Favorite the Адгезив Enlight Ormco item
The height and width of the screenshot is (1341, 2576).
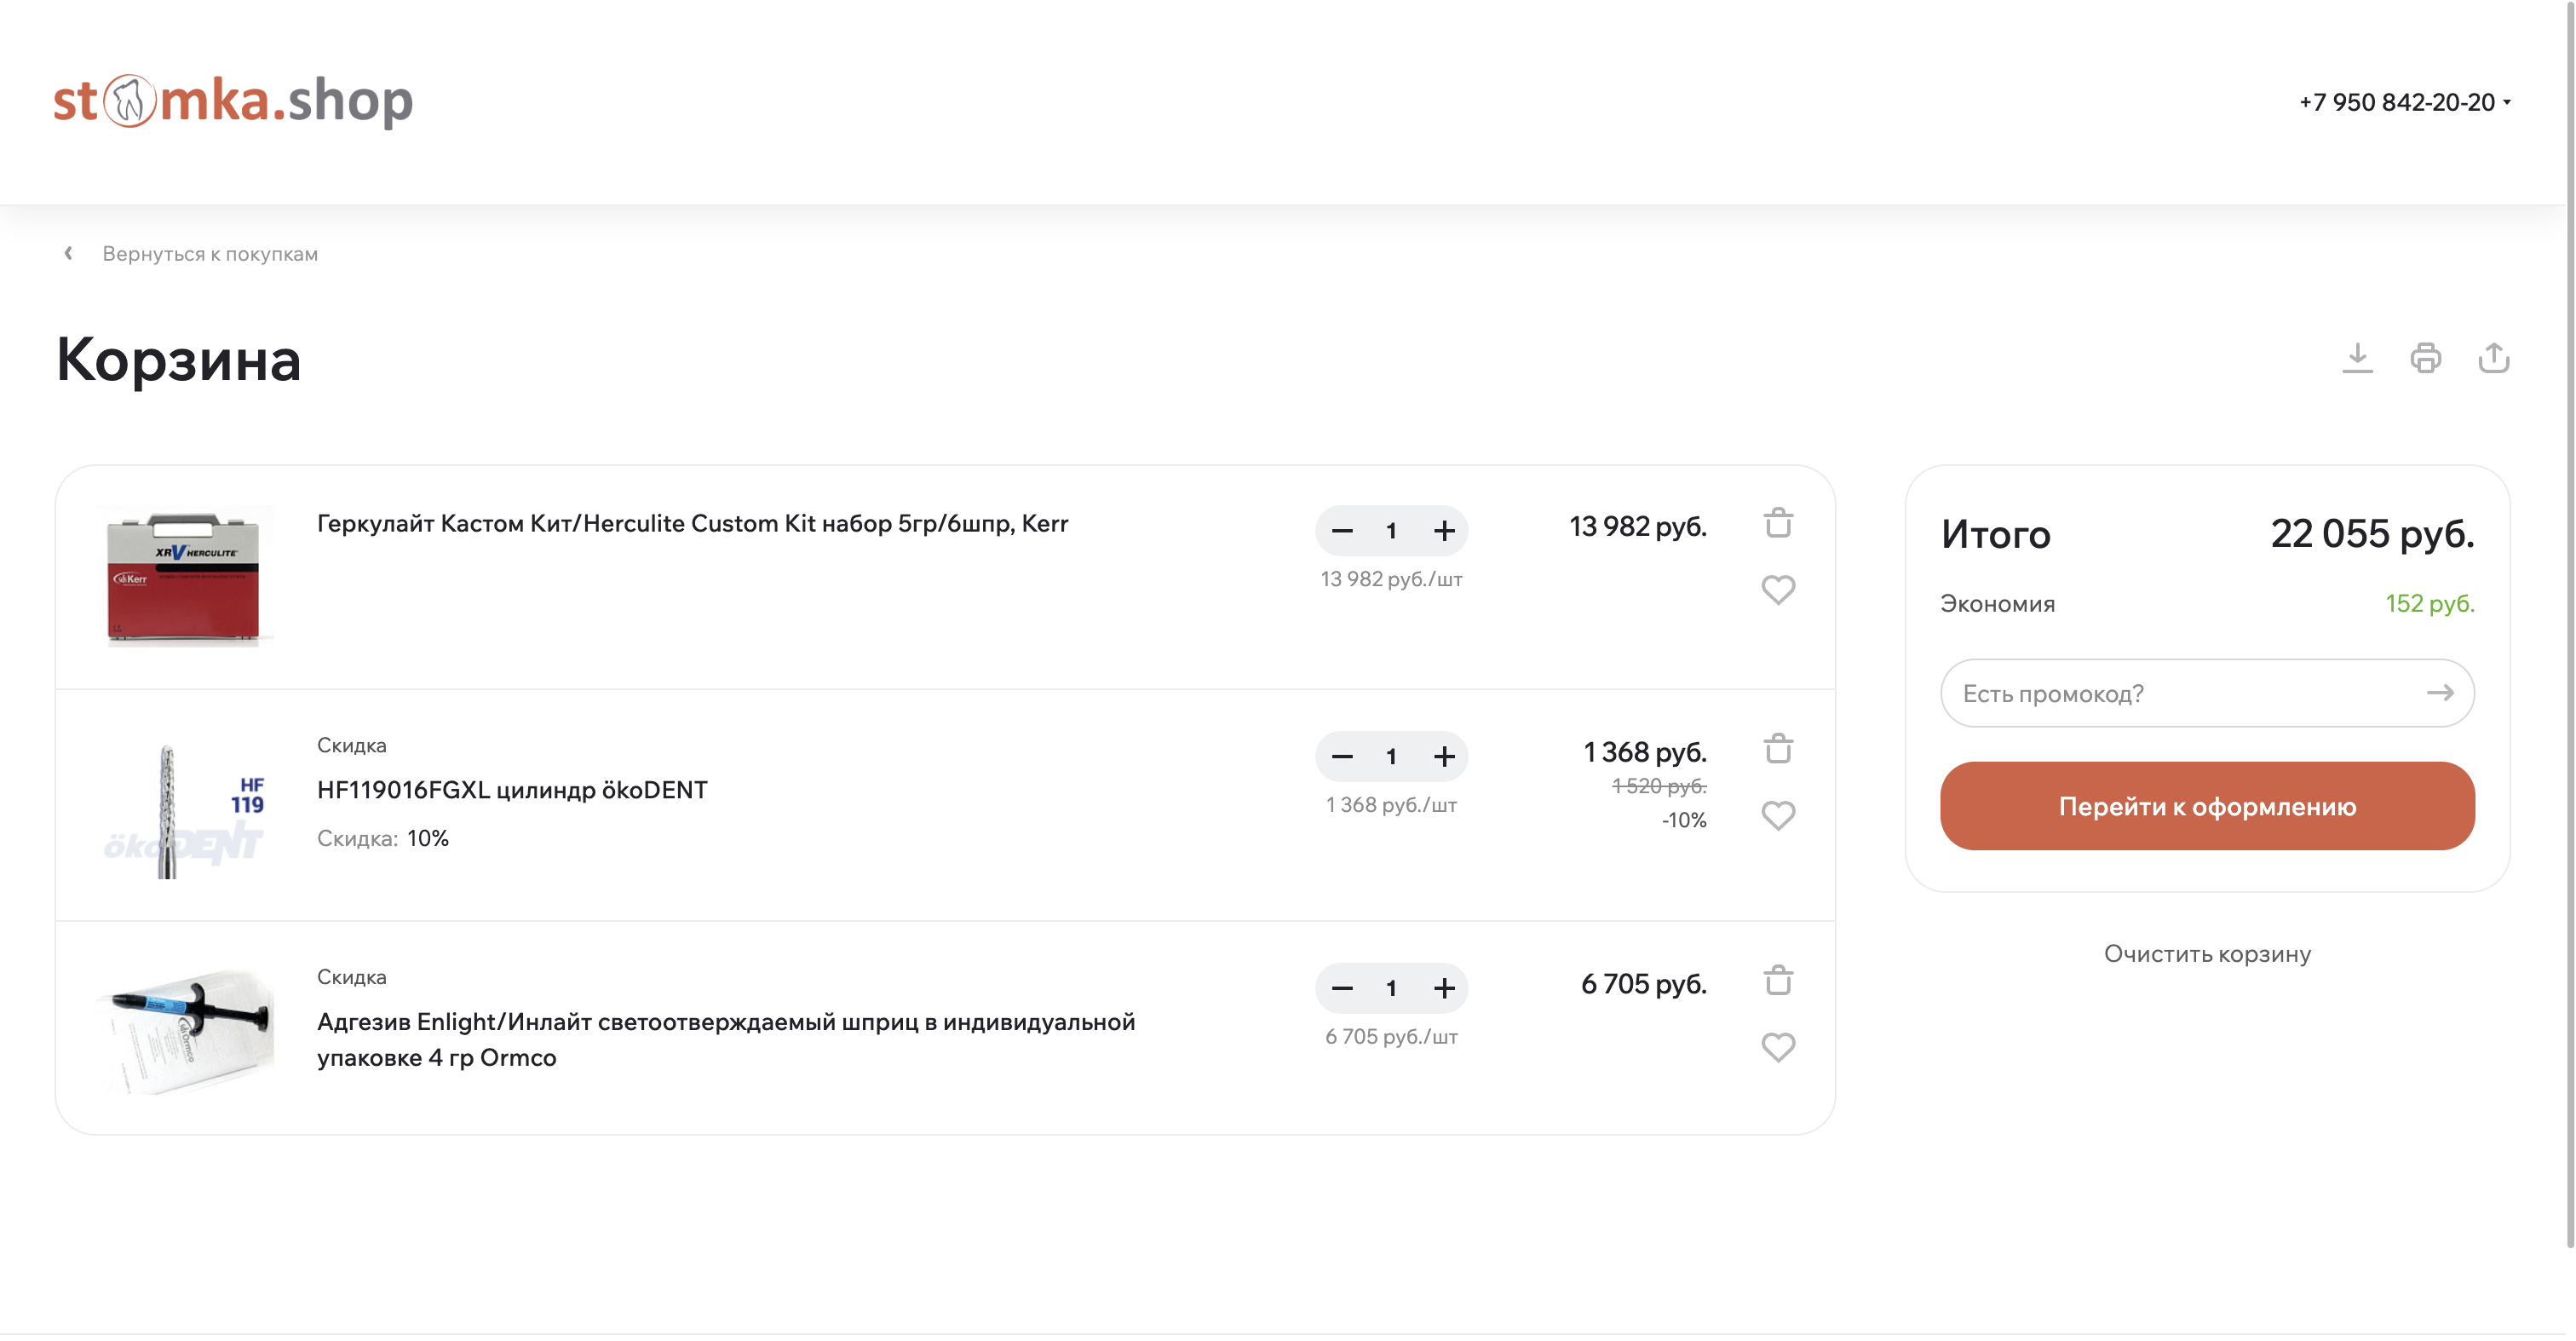1778,1048
